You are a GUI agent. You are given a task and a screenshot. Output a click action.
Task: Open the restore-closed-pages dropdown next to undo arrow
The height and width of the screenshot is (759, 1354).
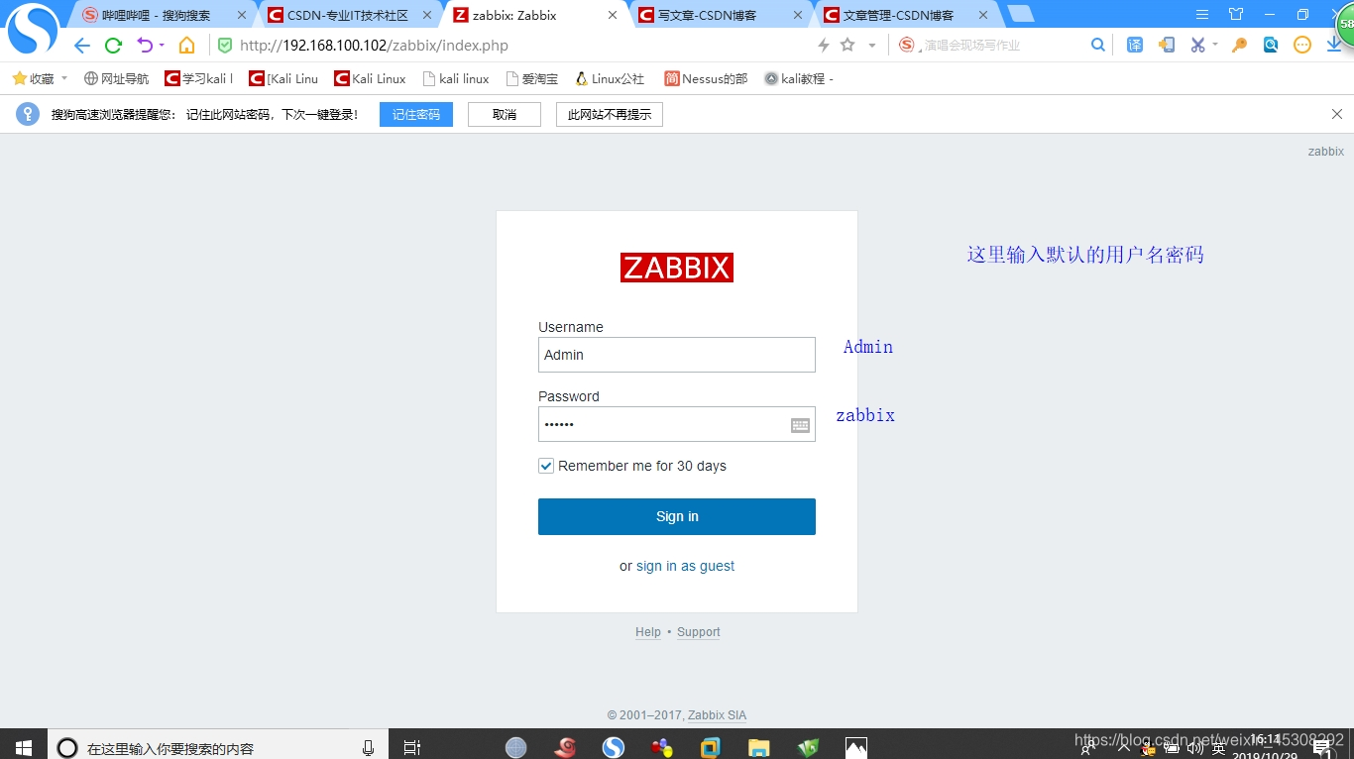(x=161, y=46)
